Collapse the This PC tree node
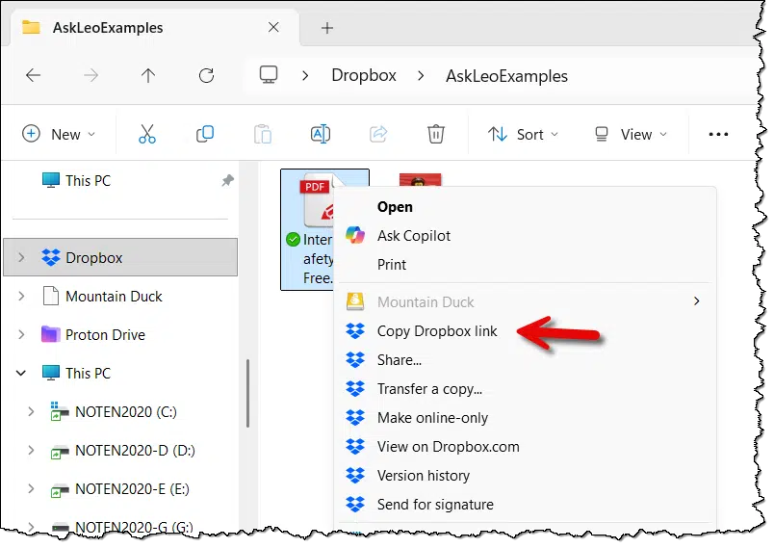The image size is (774, 548). (21, 374)
